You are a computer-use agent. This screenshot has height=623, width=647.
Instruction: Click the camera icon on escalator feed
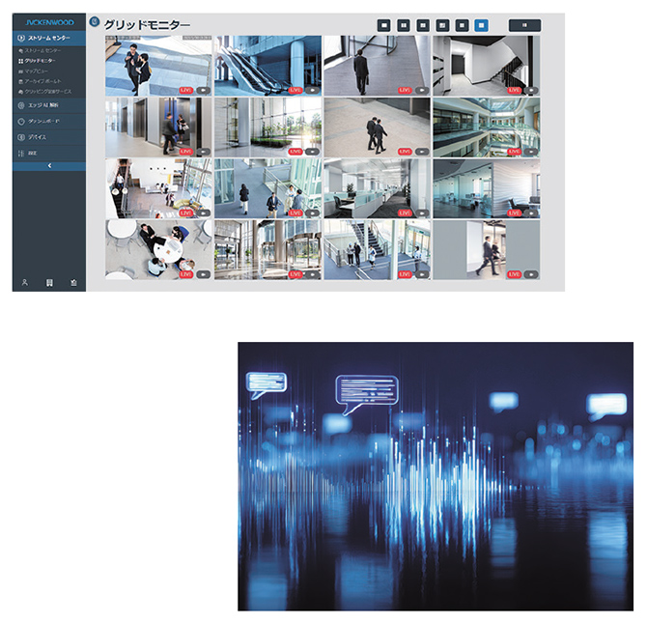pos(313,90)
